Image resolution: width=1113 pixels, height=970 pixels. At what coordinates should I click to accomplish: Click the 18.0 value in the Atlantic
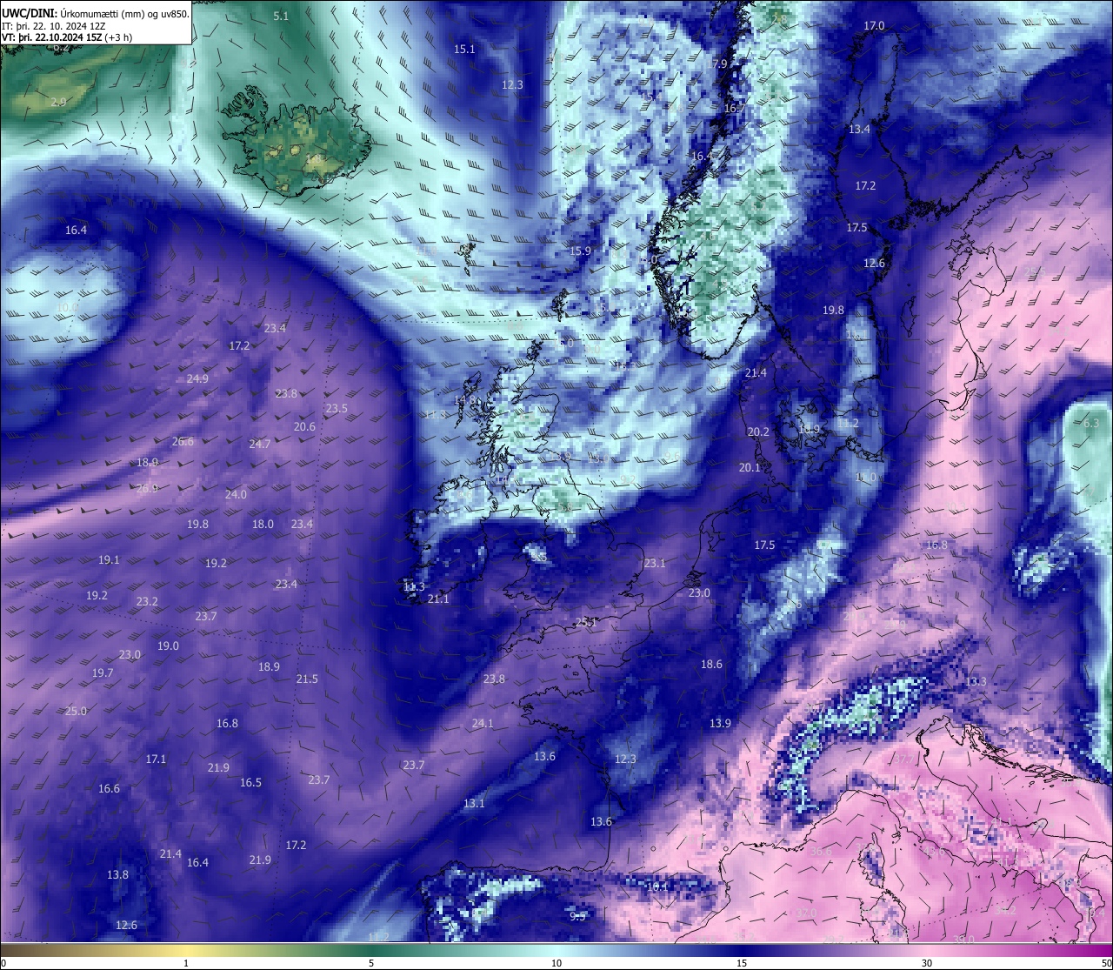click(263, 524)
